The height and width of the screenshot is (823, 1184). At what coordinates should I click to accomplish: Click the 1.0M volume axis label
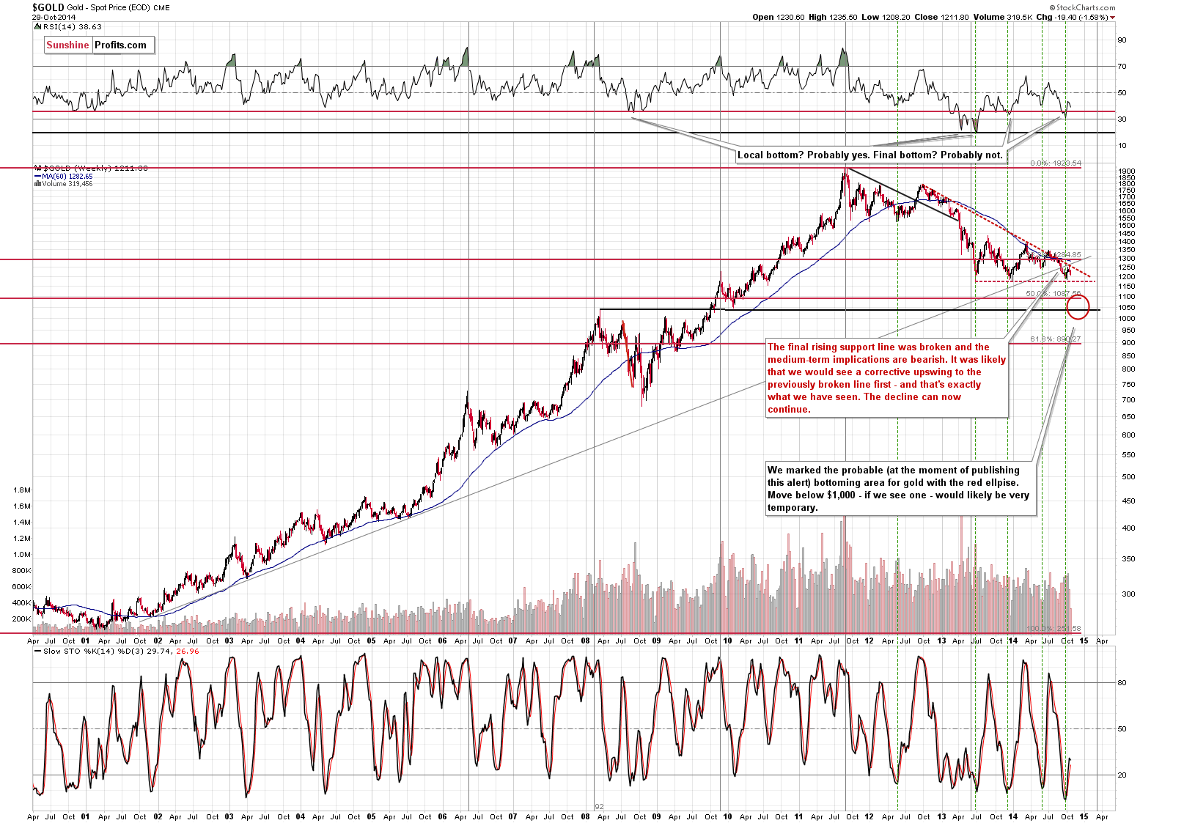point(22,555)
